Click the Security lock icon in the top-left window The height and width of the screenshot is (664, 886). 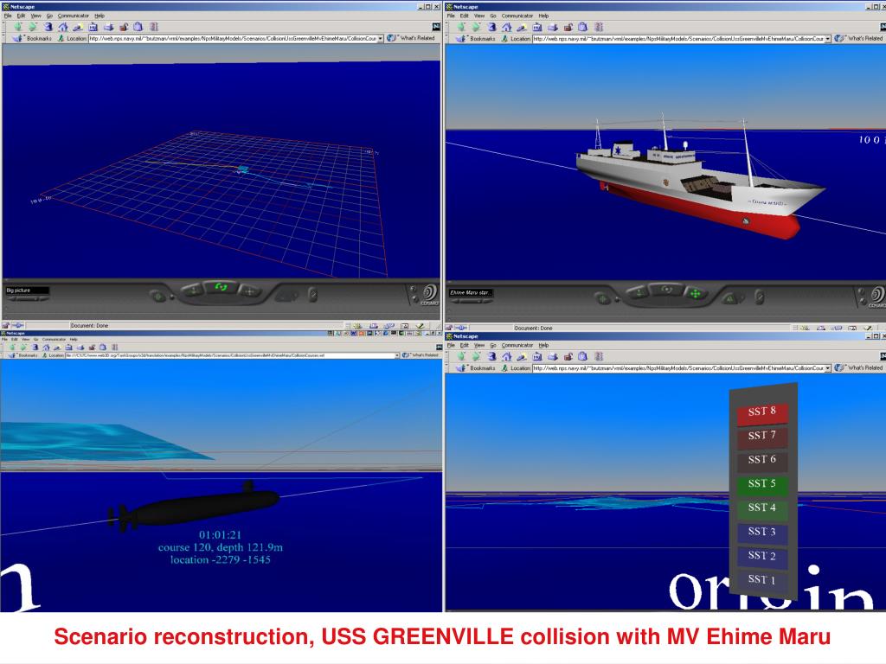click(123, 27)
